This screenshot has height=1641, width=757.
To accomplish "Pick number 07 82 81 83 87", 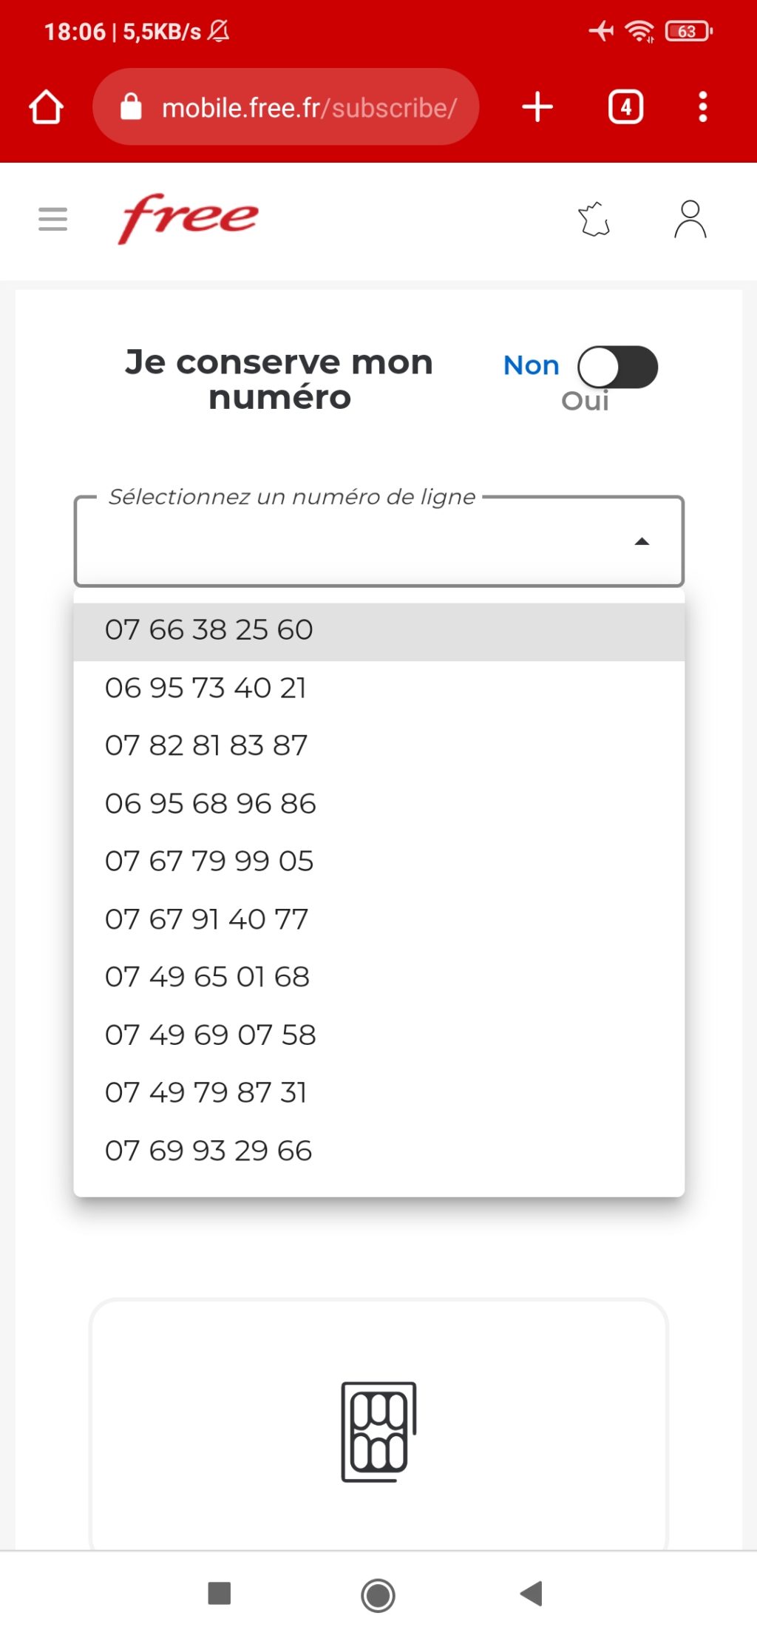I will (206, 746).
